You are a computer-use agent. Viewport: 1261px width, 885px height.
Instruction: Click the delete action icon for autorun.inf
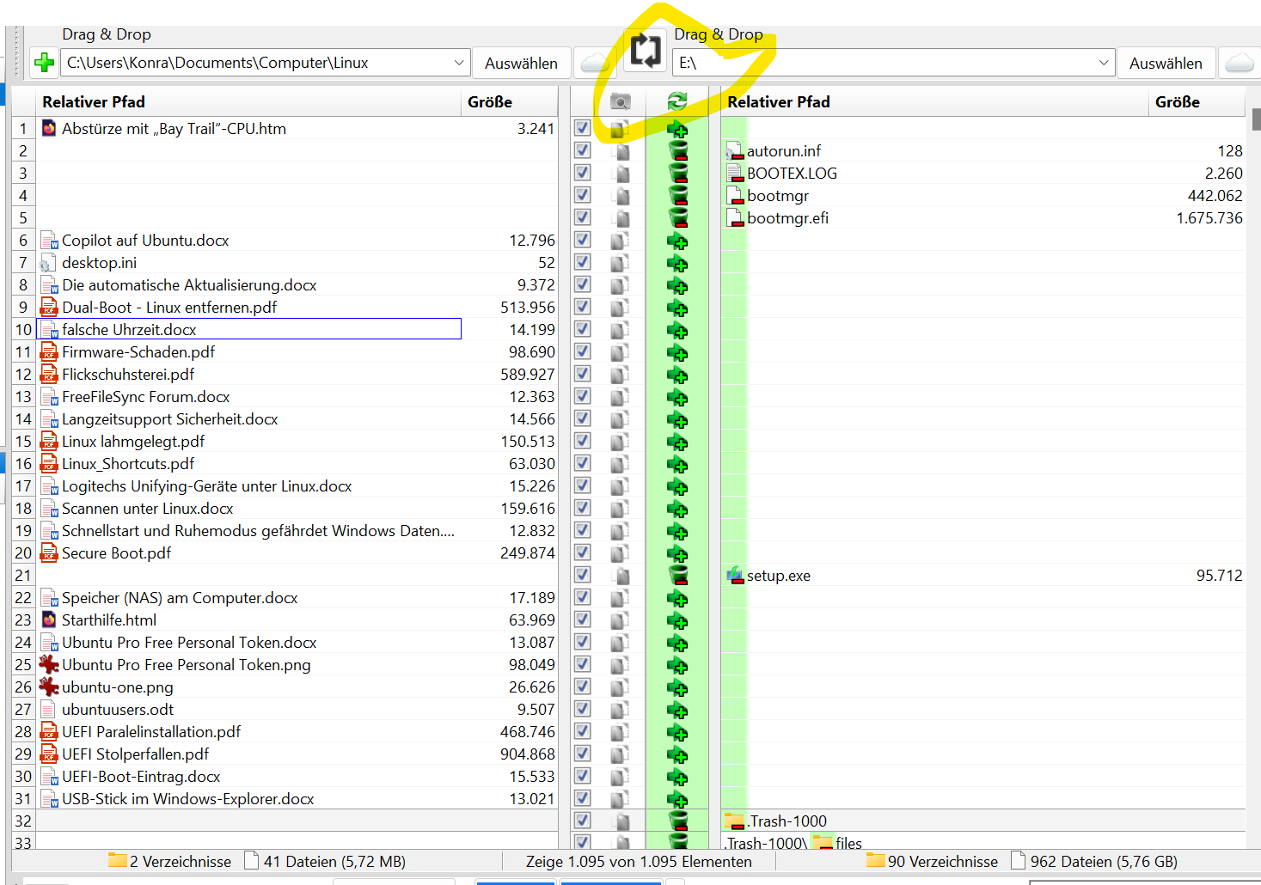coord(677,151)
